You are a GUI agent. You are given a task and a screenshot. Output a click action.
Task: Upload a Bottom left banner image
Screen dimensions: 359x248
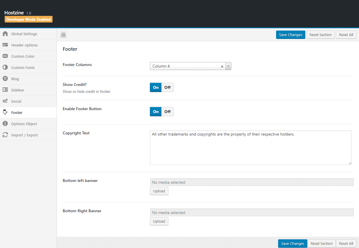coord(159,191)
